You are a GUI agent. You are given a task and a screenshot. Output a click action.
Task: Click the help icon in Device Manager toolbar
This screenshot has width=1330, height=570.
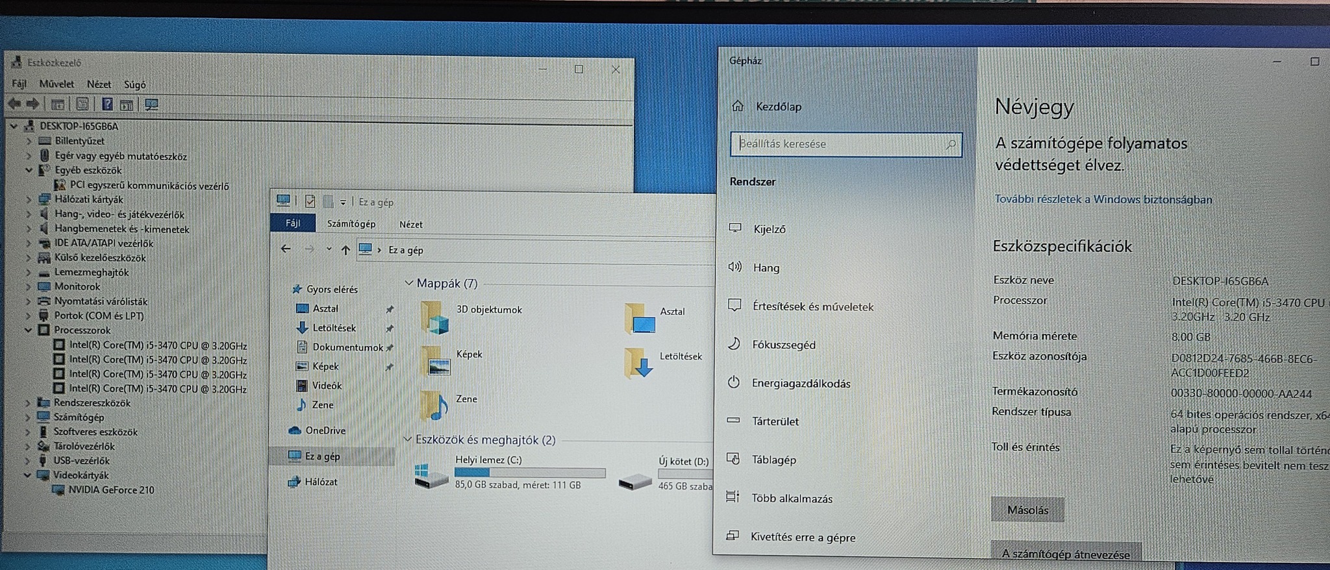point(107,104)
